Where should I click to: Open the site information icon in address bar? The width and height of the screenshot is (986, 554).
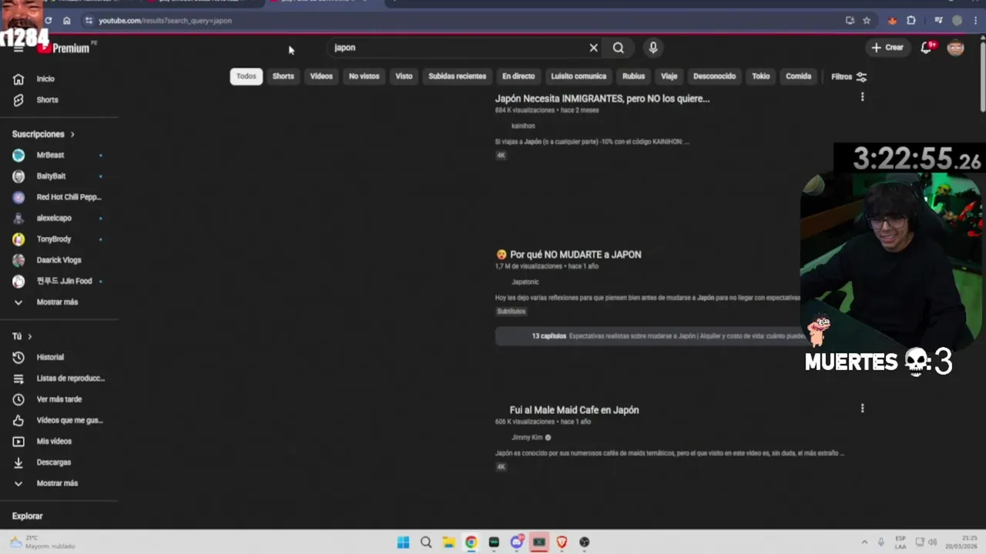[89, 21]
